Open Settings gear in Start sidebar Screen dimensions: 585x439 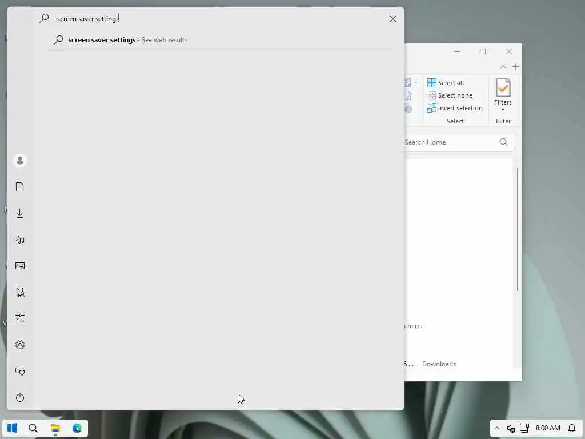point(20,345)
